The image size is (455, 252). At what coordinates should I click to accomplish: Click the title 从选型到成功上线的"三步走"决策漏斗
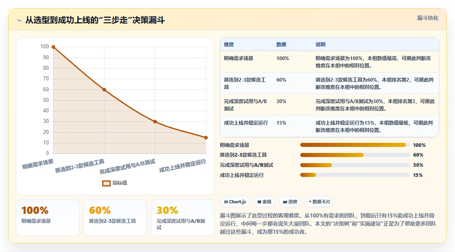click(95, 20)
